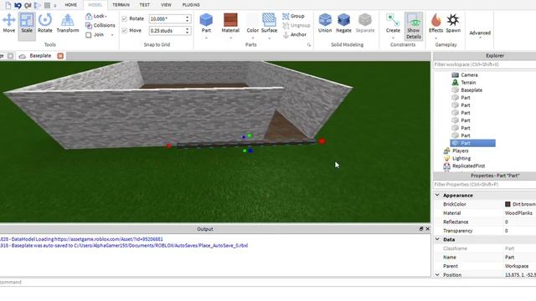Viewport: 536px width, 301px height.
Task: Switch to the HOME ribbon tab
Action: [70, 5]
